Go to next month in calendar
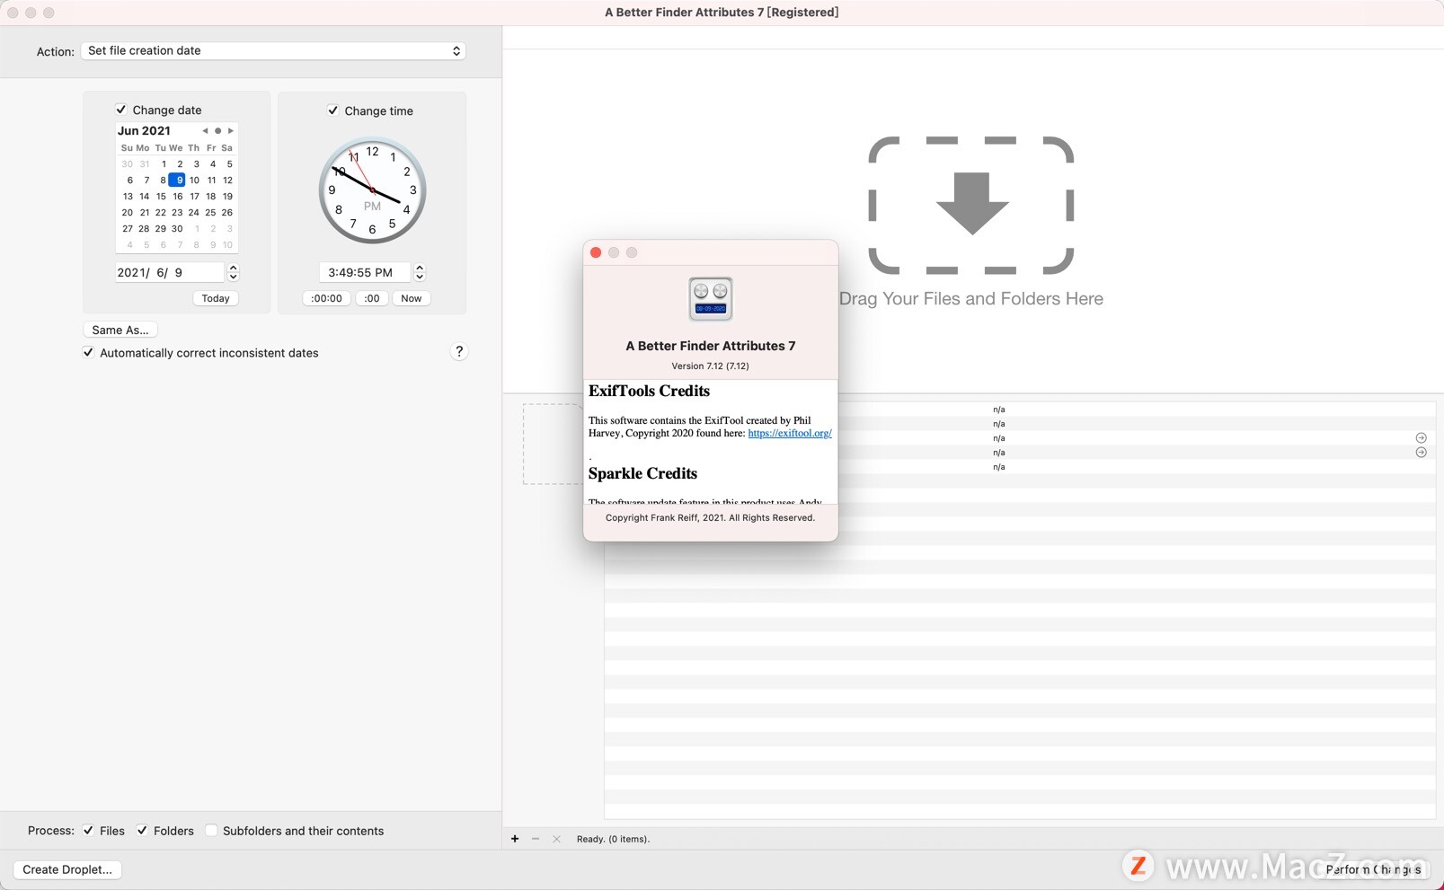The image size is (1444, 890). [231, 131]
